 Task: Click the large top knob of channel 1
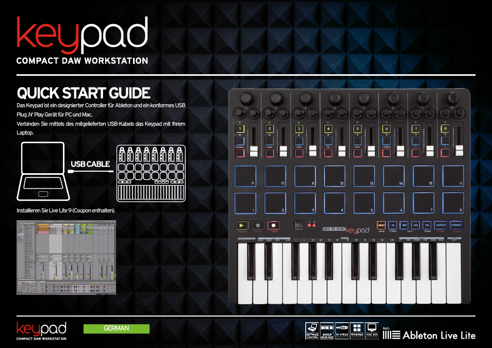pos(247,98)
